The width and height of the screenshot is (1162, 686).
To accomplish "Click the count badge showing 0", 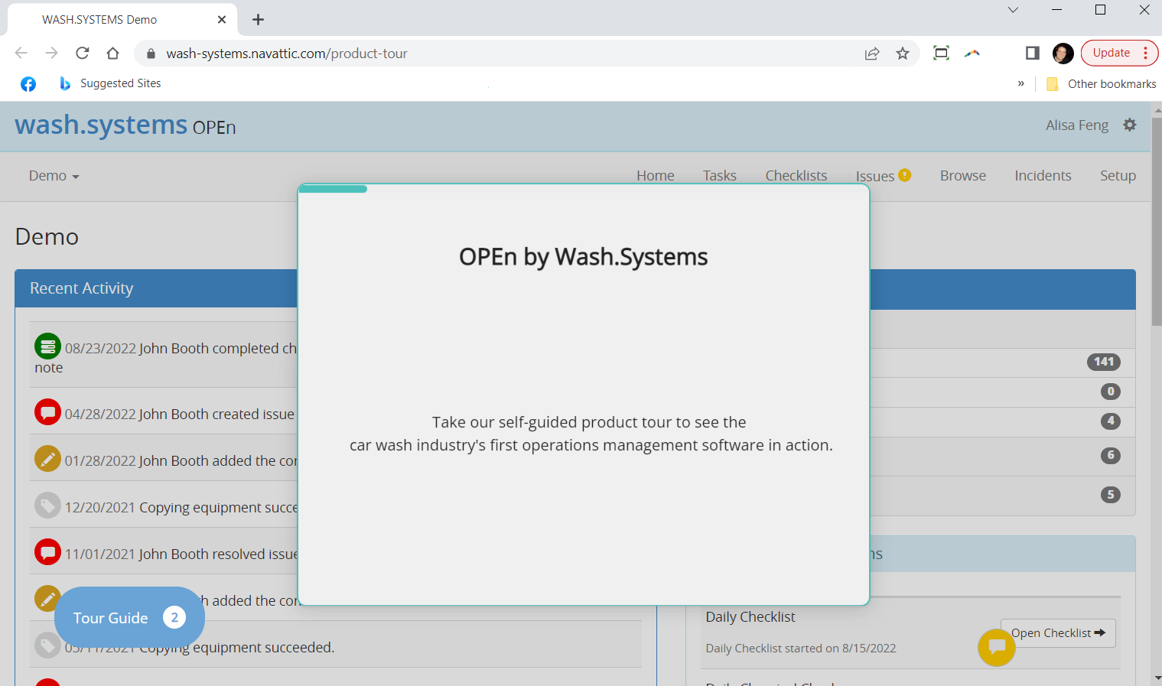I will (x=1110, y=392).
